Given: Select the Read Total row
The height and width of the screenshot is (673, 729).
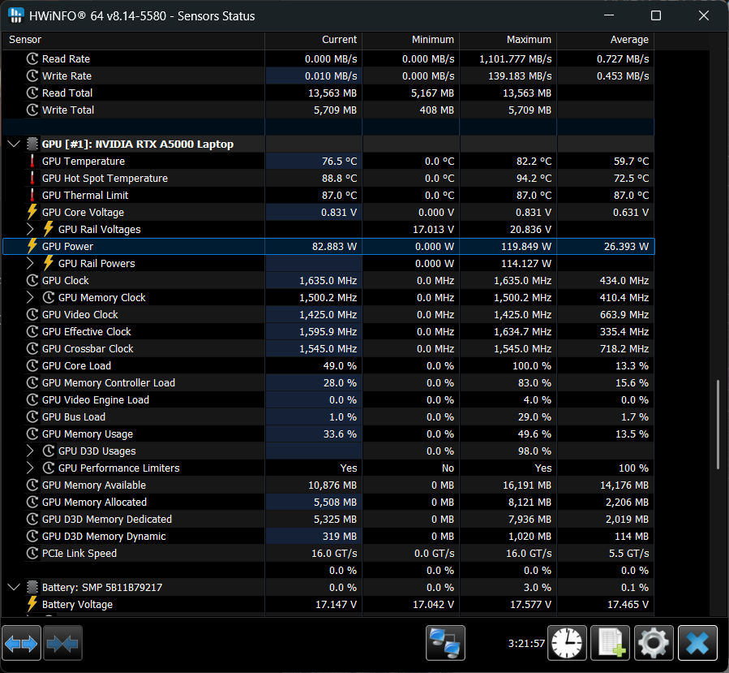Looking at the screenshot, I should click(x=328, y=93).
